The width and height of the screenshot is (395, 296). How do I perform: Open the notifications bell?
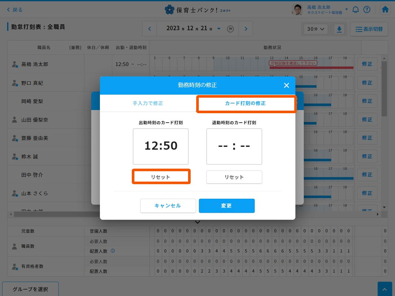coord(355,10)
